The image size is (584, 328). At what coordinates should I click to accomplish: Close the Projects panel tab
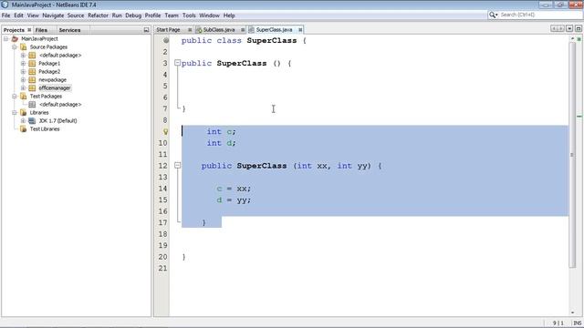pyautogui.click(x=29, y=30)
